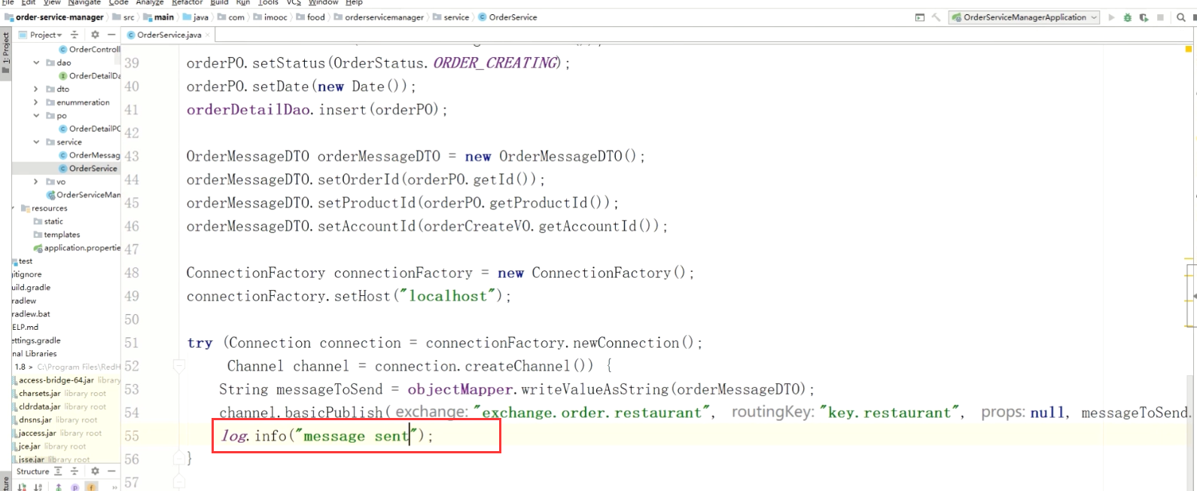This screenshot has height=491, width=1197.
Task: Select OrderService class in project tree
Action: [x=88, y=168]
